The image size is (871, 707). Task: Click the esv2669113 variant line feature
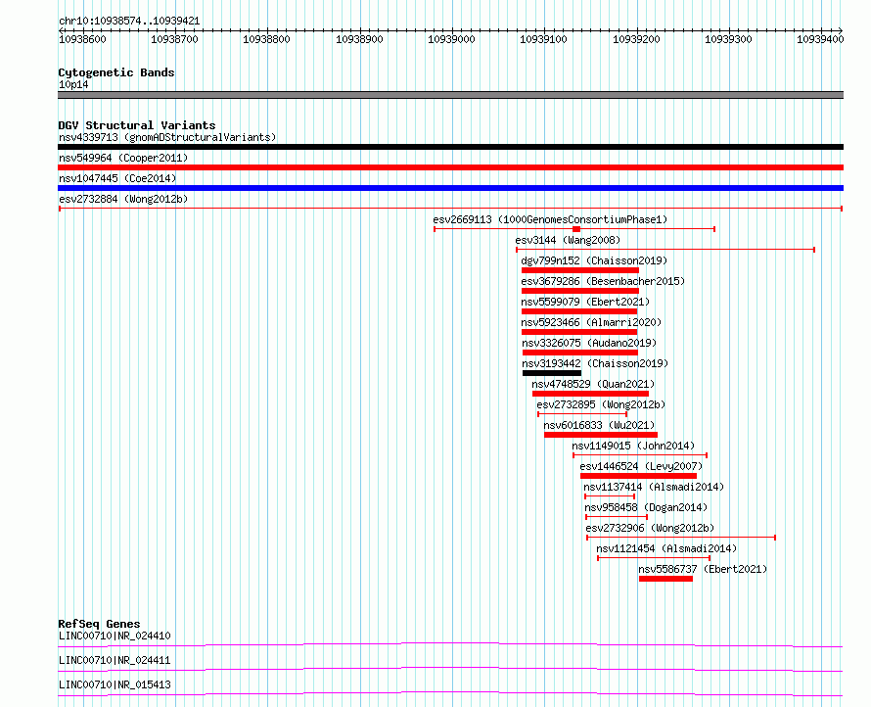[x=574, y=229]
